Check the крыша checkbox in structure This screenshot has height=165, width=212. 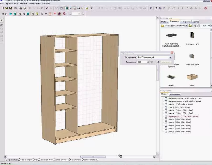(x=166, y=104)
